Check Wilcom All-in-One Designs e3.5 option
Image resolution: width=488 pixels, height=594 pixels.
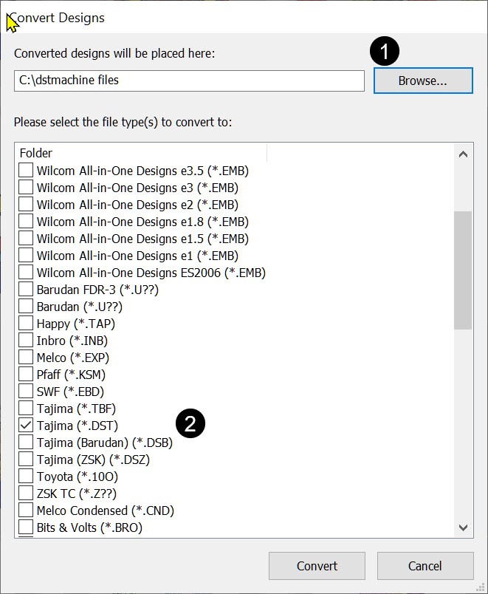[26, 171]
